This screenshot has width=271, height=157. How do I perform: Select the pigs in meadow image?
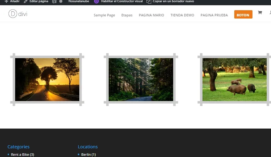(x=234, y=79)
